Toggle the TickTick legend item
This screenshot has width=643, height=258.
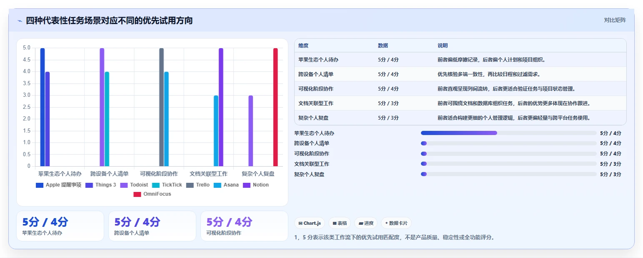(x=167, y=185)
